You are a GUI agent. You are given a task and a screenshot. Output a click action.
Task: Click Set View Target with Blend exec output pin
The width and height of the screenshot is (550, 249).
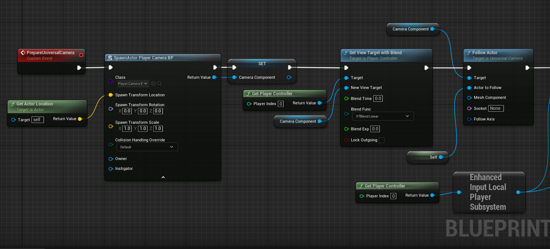(x=426, y=68)
